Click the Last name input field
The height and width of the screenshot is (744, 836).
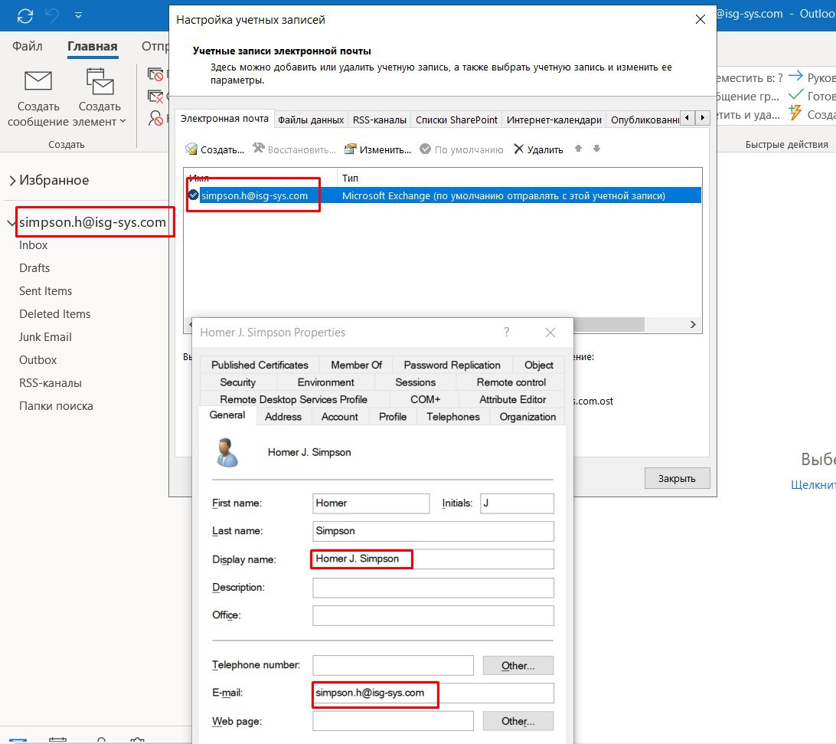click(433, 531)
